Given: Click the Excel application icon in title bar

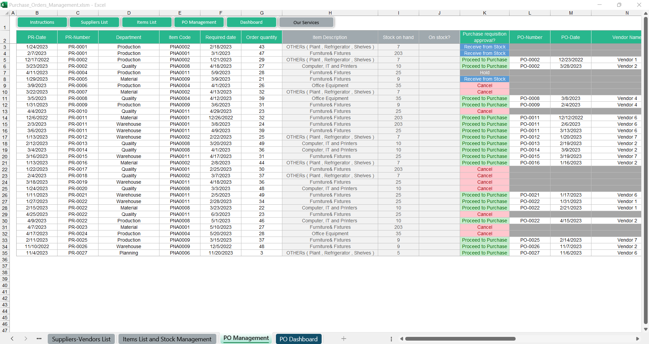Looking at the screenshot, I should tap(4, 5).
